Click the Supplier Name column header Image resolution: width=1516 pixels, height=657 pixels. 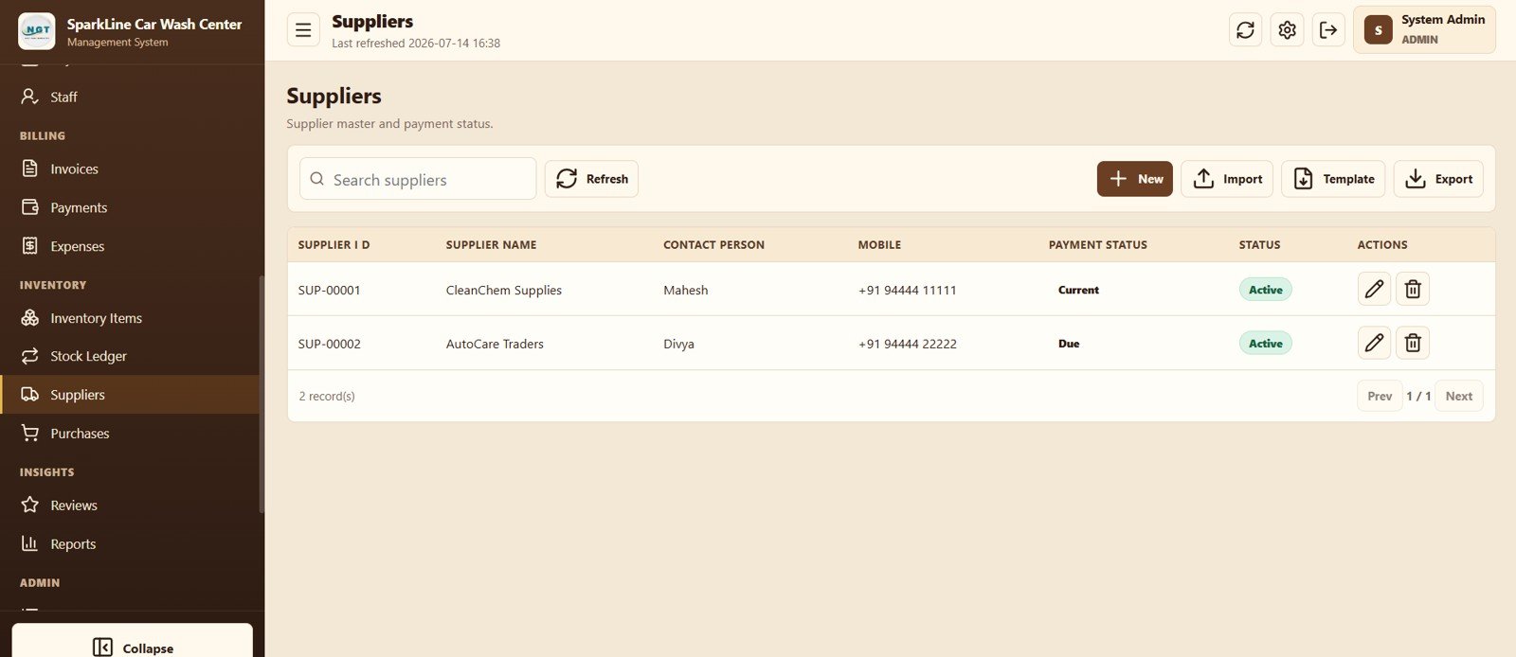pyautogui.click(x=491, y=244)
